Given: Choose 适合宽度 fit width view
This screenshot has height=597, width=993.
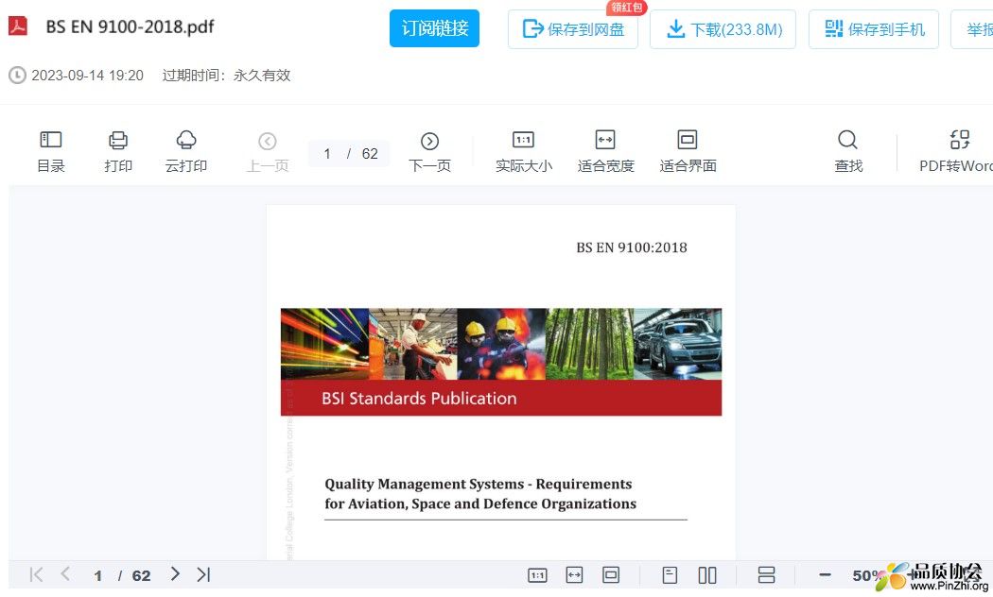Looking at the screenshot, I should pyautogui.click(x=605, y=152).
